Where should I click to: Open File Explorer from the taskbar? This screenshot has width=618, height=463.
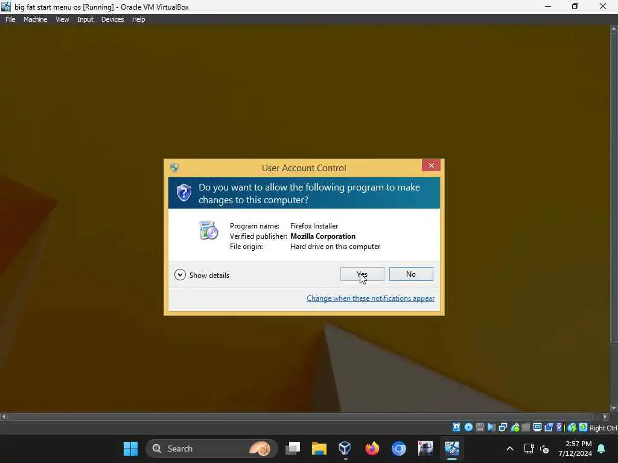(x=319, y=449)
